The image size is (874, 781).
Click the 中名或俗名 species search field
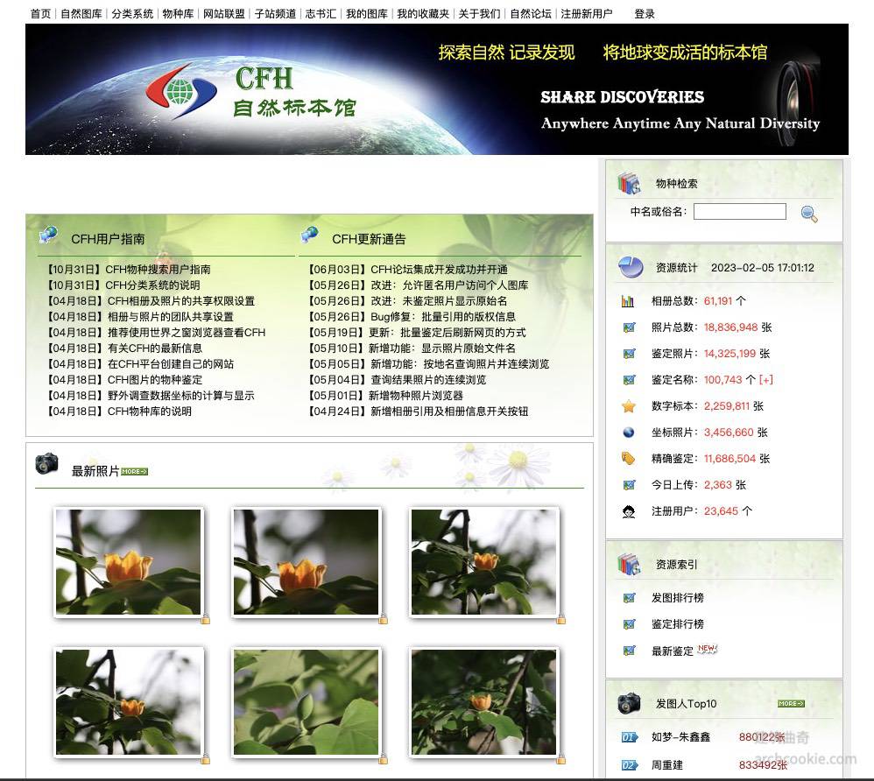[739, 212]
